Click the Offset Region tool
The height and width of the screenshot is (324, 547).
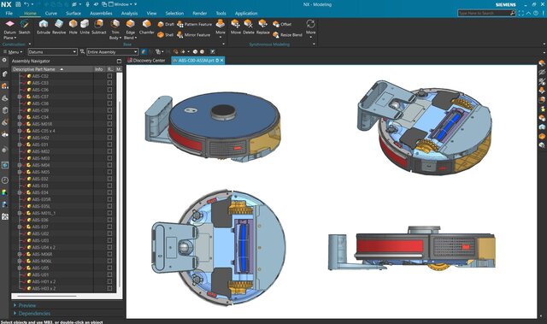pos(282,24)
